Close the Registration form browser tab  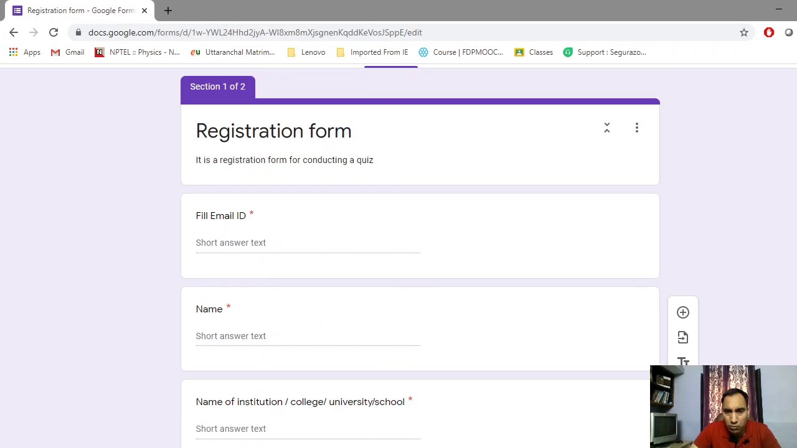coord(144,11)
